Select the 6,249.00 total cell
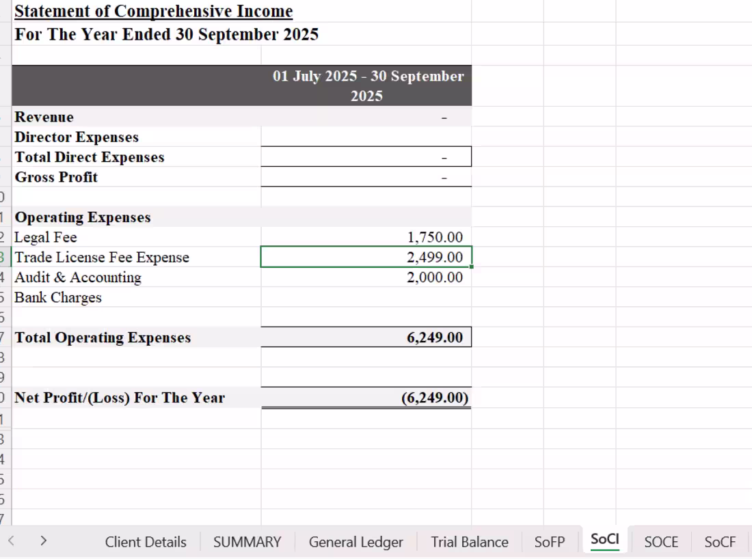Screen dimensions: 752x559 point(366,337)
